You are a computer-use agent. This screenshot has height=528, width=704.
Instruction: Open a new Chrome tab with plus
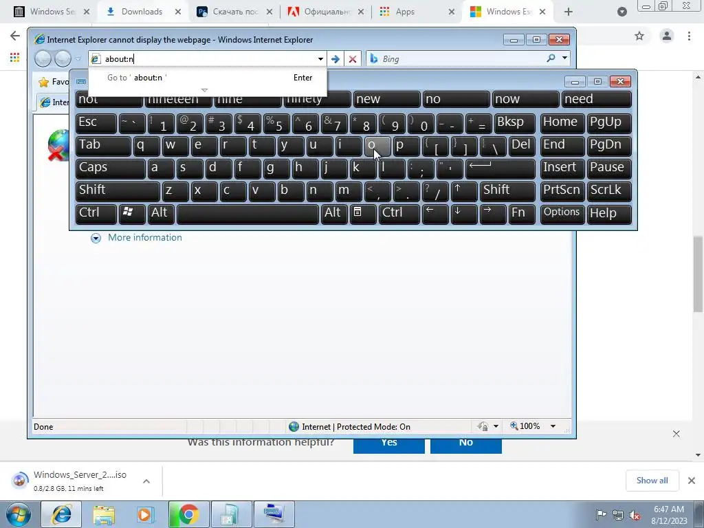(x=569, y=12)
